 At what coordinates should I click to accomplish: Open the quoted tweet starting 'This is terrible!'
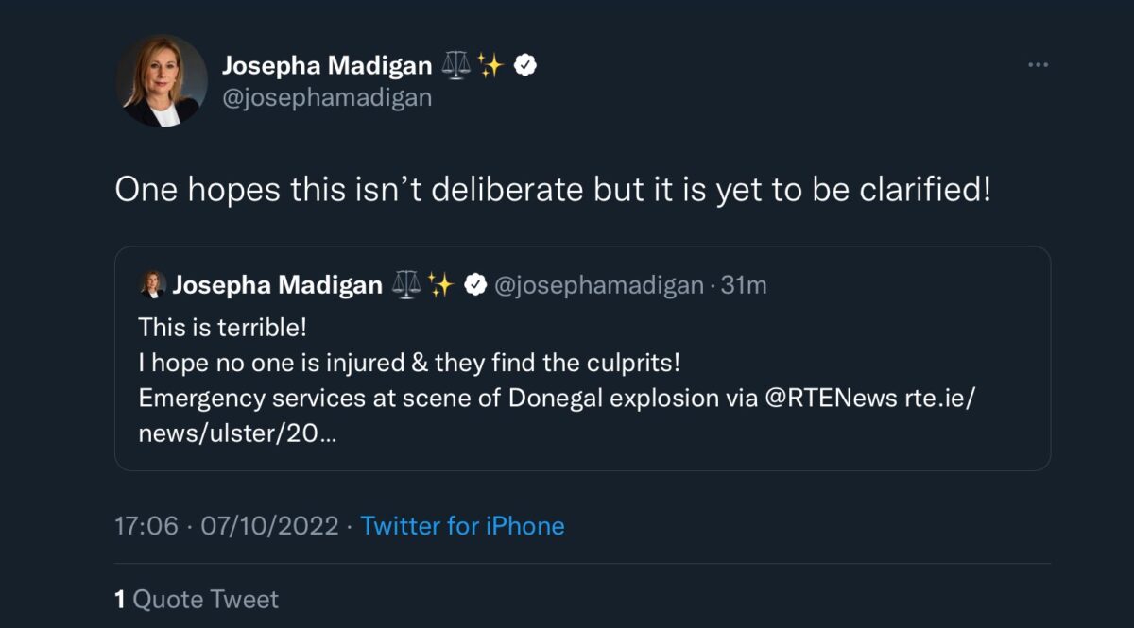[x=582, y=359]
